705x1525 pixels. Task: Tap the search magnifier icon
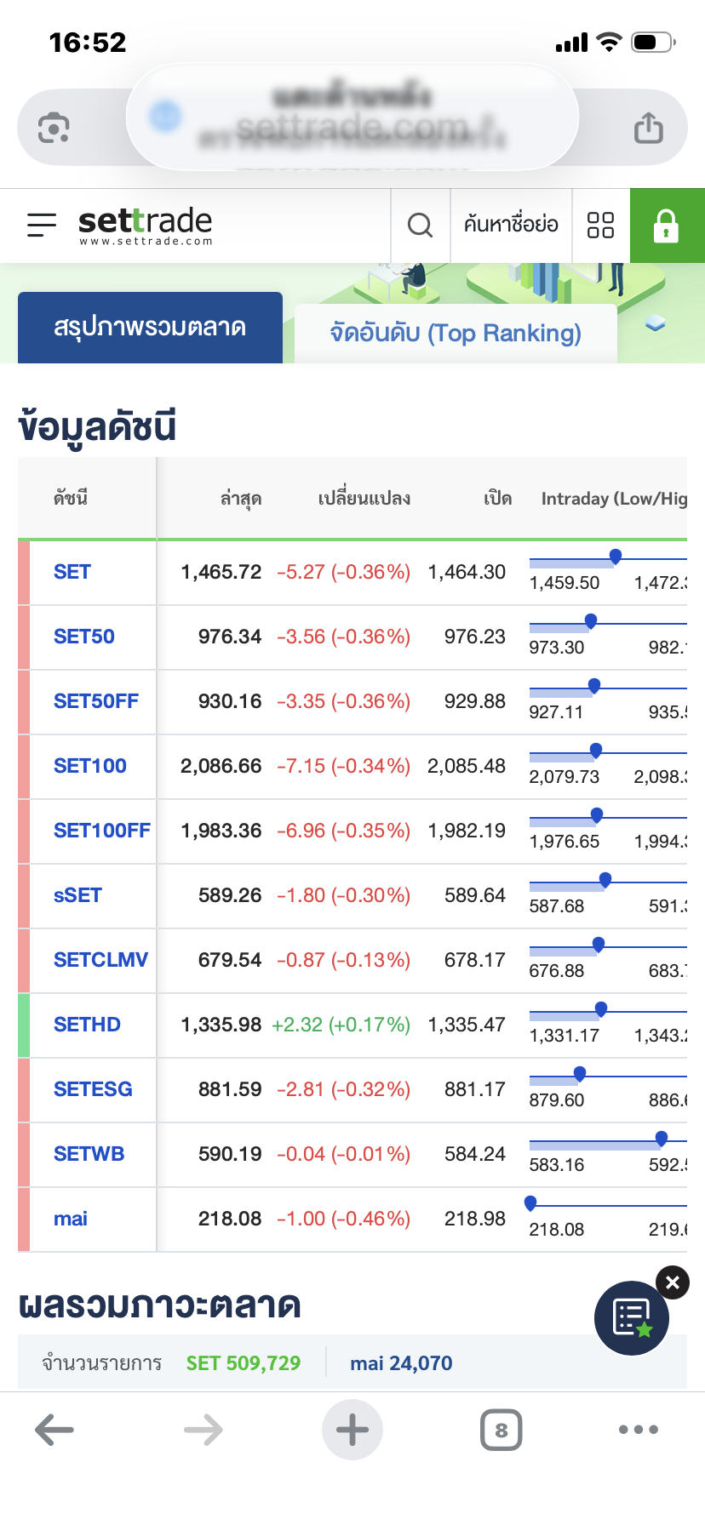tap(420, 226)
